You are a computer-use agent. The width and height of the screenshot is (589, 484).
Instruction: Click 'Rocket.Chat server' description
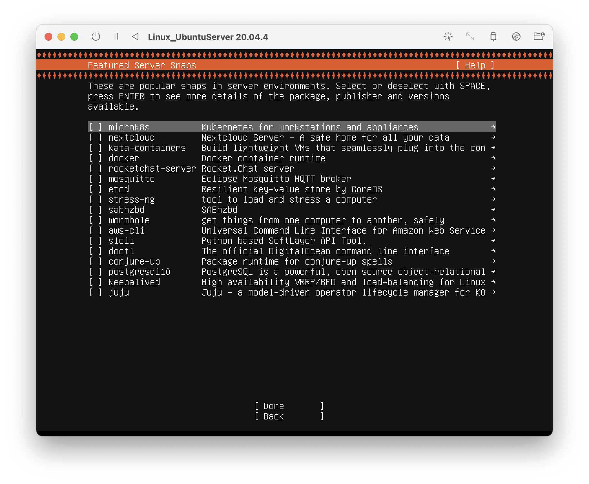click(x=248, y=168)
